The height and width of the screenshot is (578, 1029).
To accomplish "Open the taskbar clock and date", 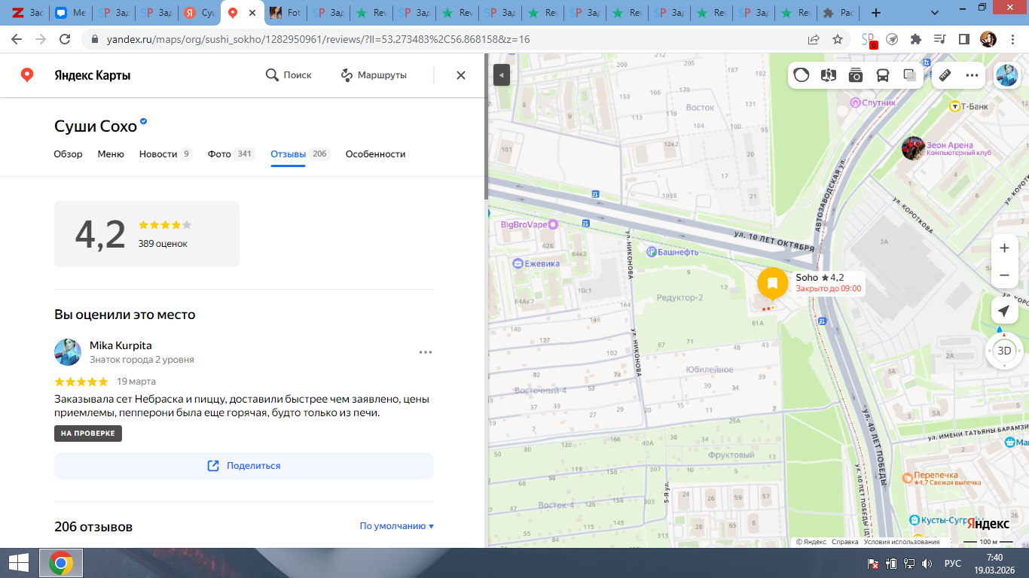I will pyautogui.click(x=994, y=563).
